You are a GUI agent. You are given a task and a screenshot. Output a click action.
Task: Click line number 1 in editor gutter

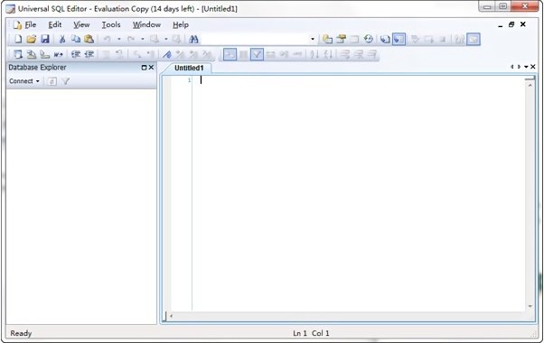[x=190, y=80]
